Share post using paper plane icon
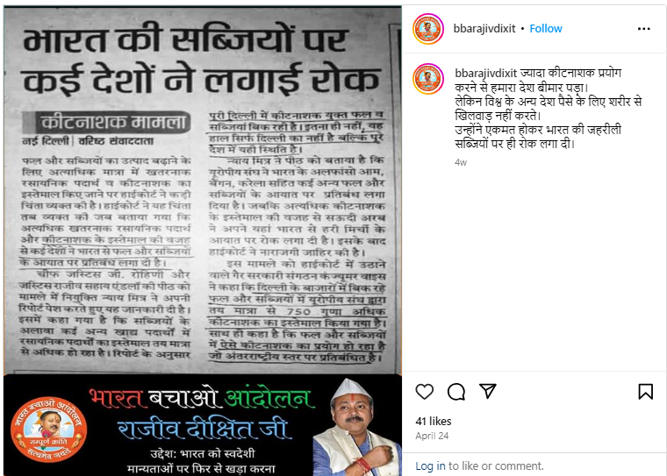 pos(487,391)
